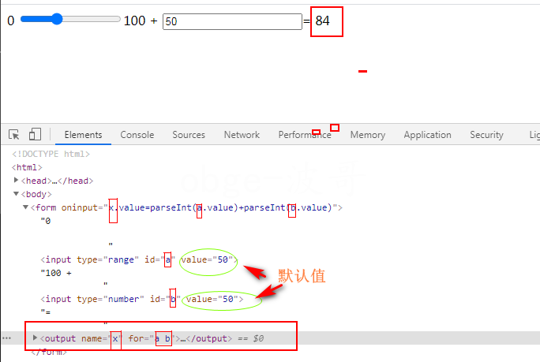Expand the head node
Screen dimensions: 540x362
point(16,180)
